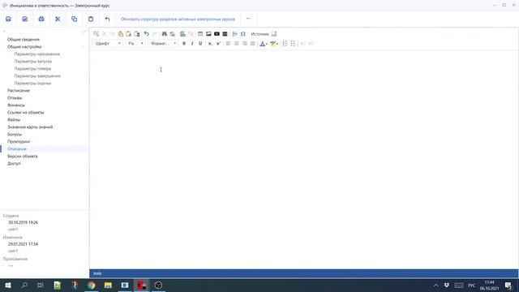
Task: Open the more options ellipsis in top toolbar
Action: (x=248, y=19)
